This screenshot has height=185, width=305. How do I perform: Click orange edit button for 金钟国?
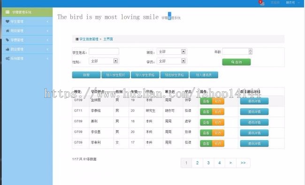[x=218, y=101]
